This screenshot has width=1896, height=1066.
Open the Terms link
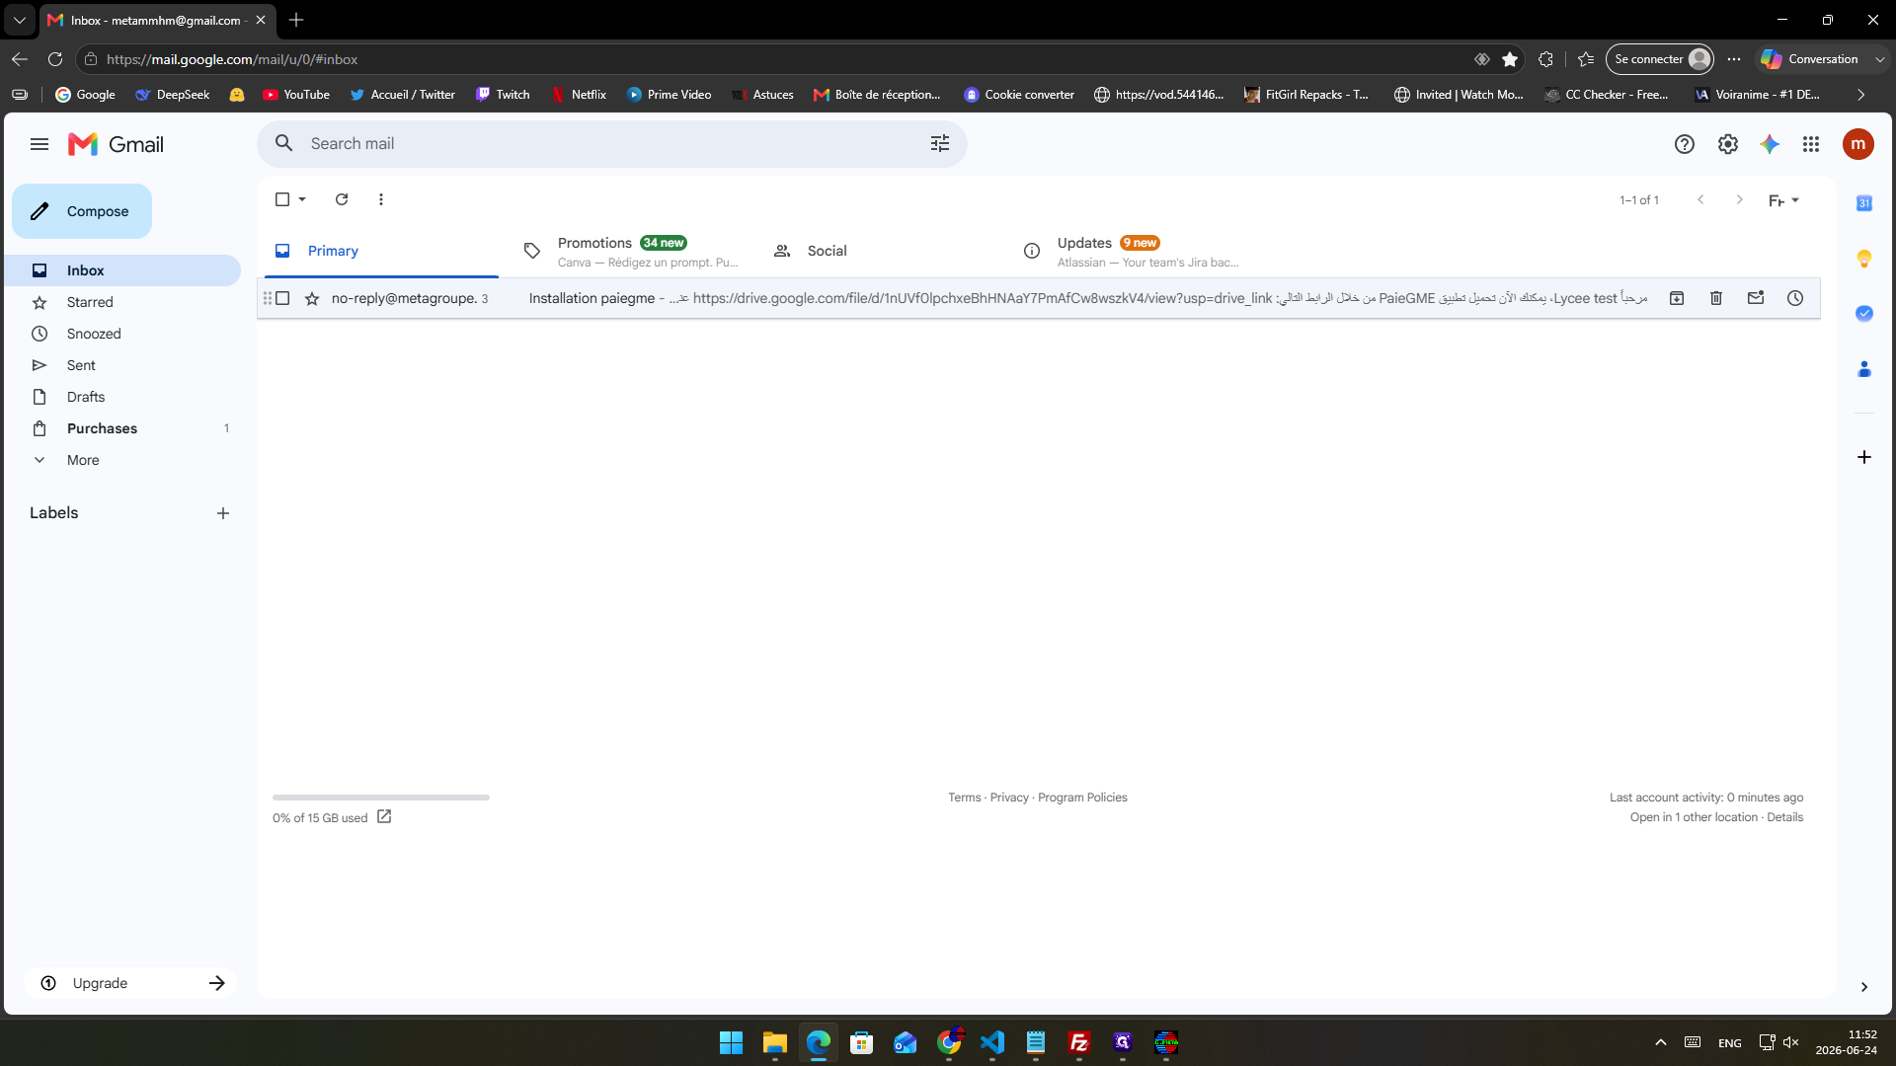[965, 798]
